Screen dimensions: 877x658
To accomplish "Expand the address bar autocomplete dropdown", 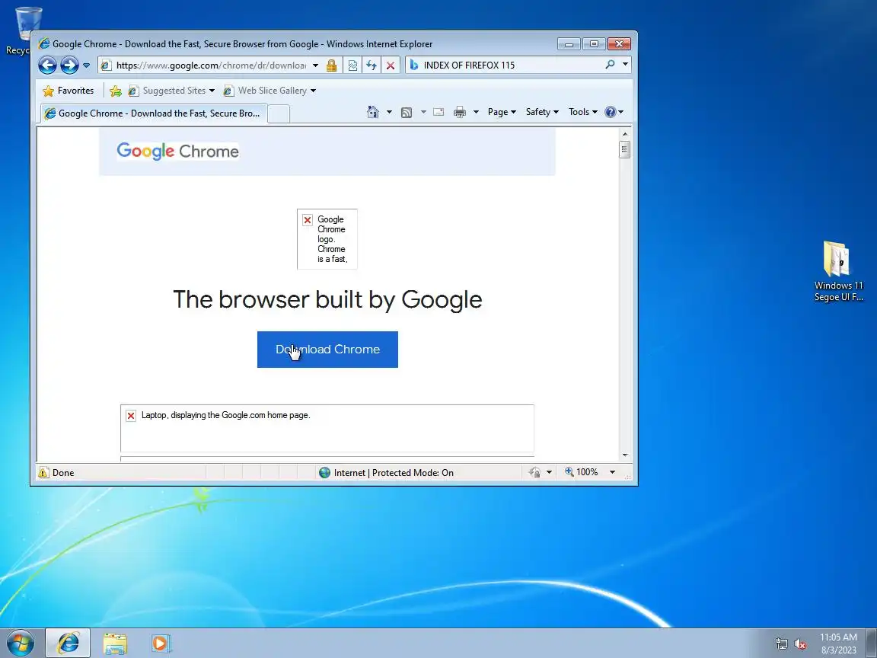I will [x=315, y=65].
